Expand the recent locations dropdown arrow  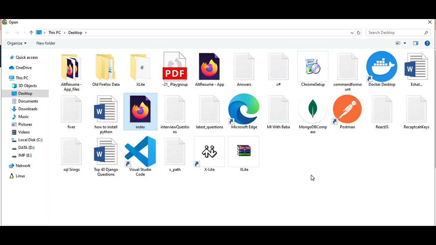tap(25, 33)
